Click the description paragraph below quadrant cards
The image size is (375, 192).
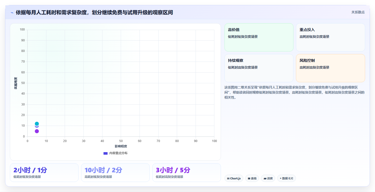click(x=294, y=92)
